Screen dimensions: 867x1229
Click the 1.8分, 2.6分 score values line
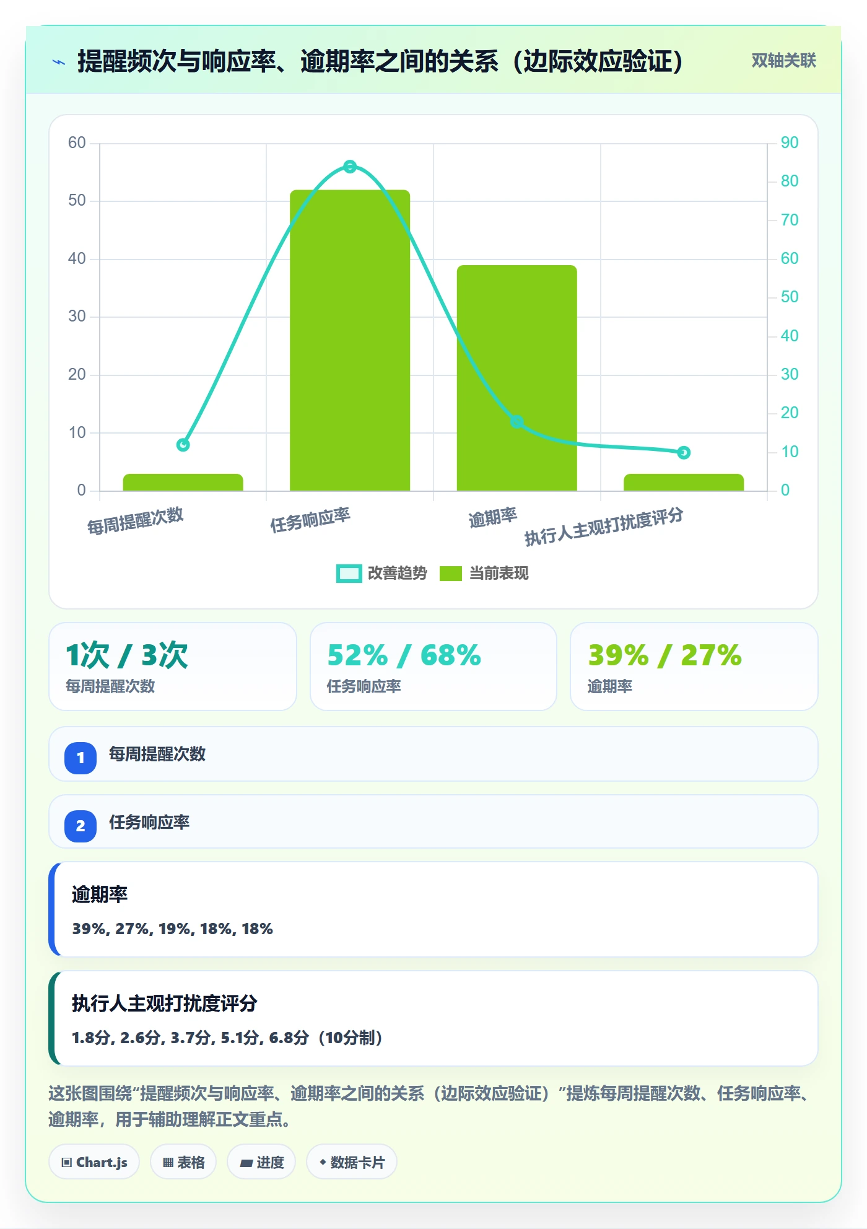[x=227, y=1038]
